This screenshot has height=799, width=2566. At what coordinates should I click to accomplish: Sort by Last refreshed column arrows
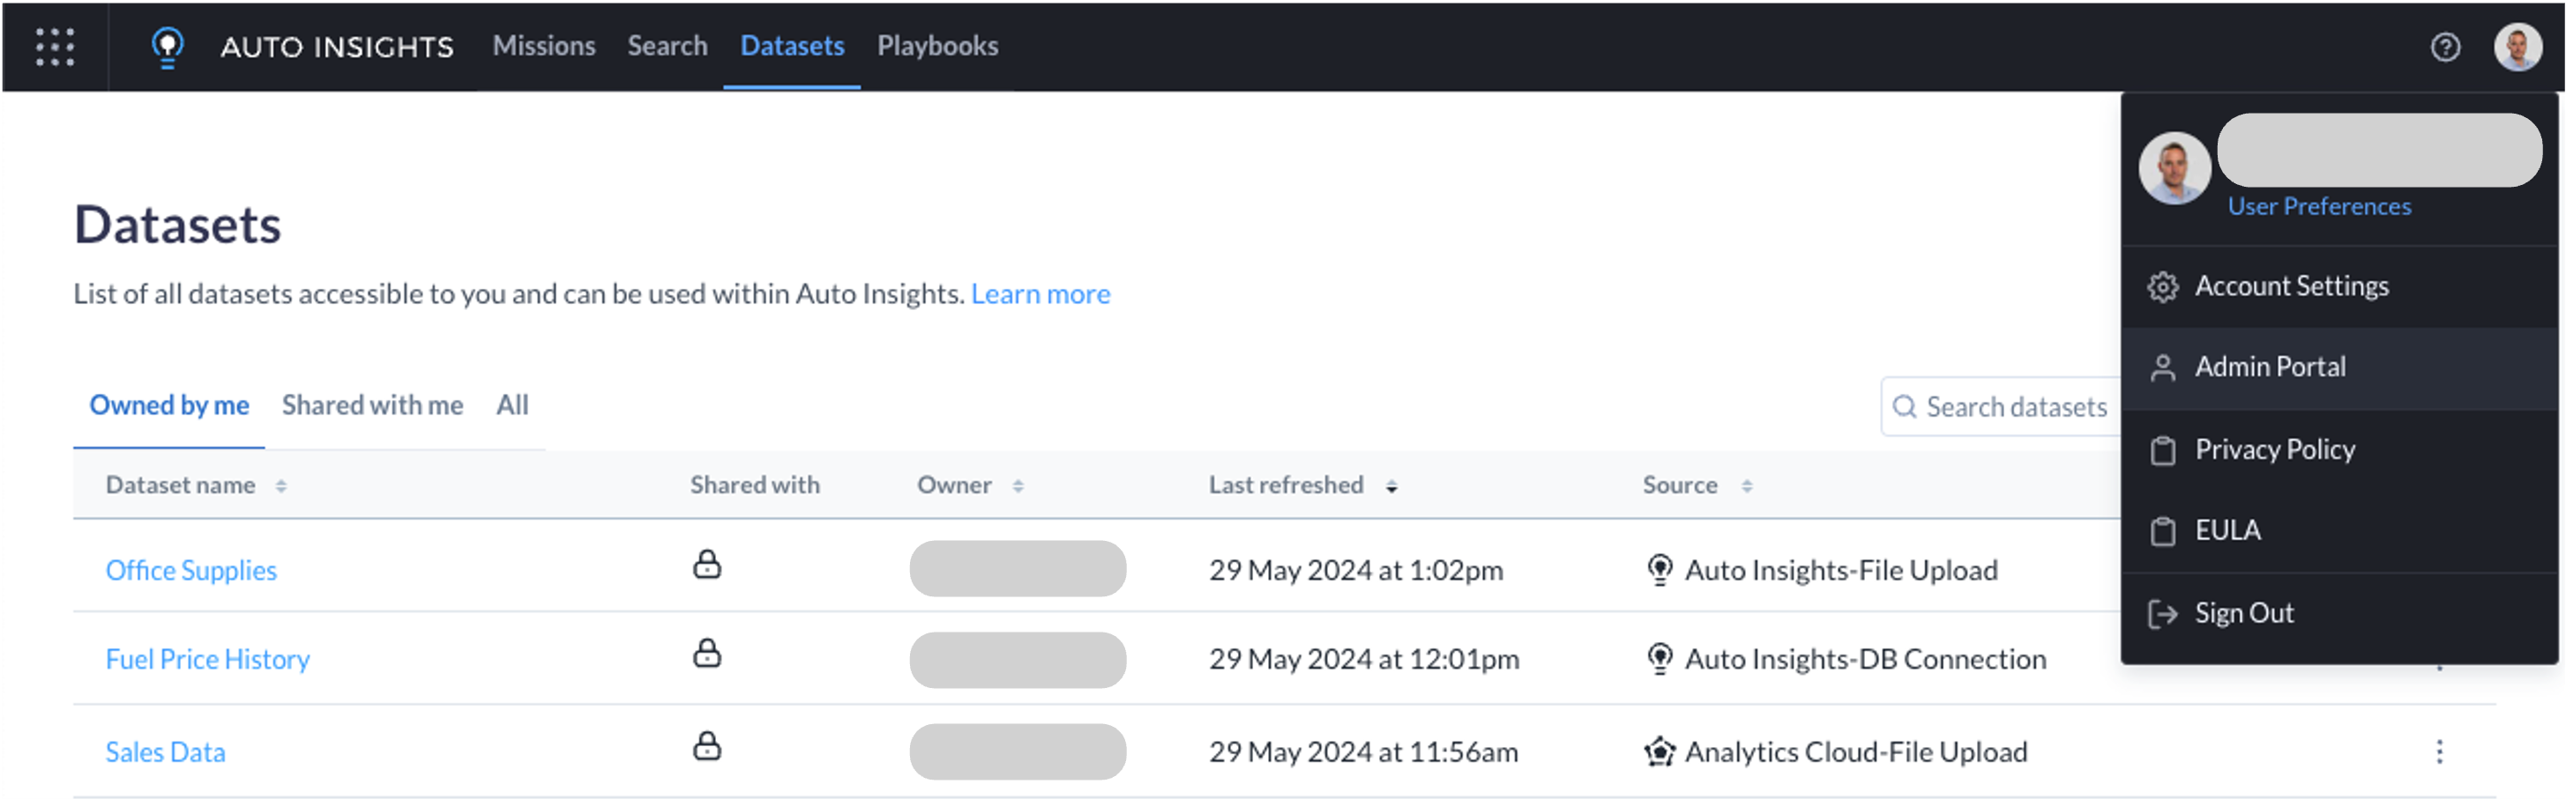[1391, 485]
